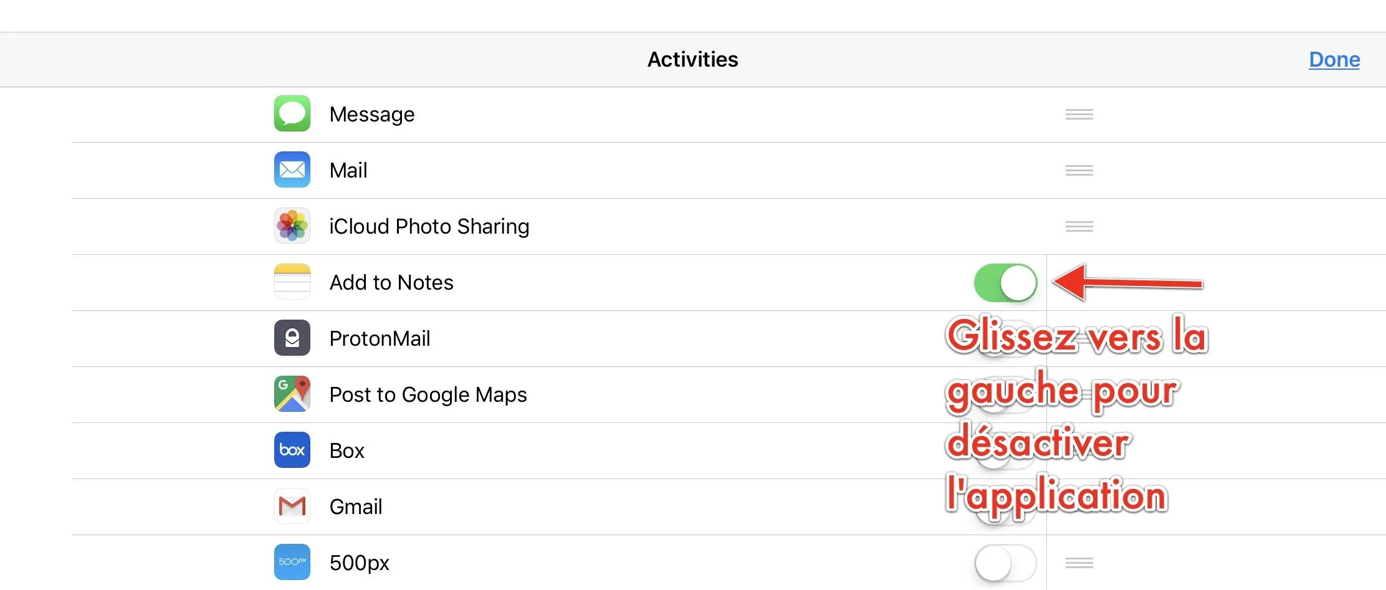Select the ProtonMail activity label
This screenshot has width=1386, height=590.
pyautogui.click(x=380, y=338)
